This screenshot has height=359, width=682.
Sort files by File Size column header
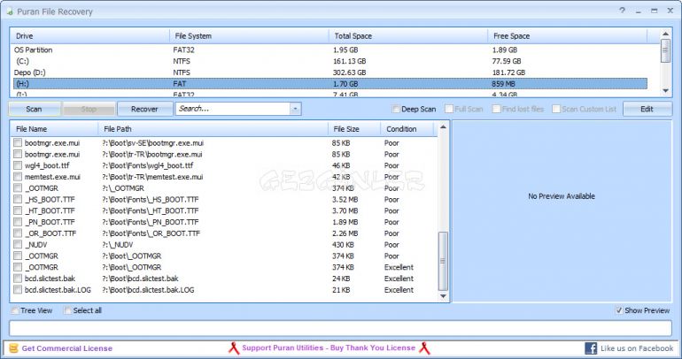(x=354, y=129)
